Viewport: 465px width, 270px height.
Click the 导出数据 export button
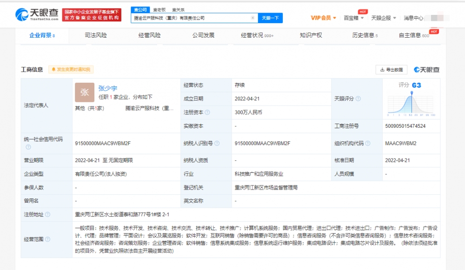[x=392, y=70]
